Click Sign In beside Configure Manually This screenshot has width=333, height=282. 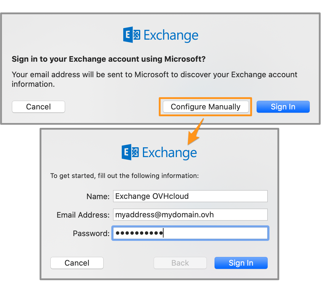click(283, 107)
